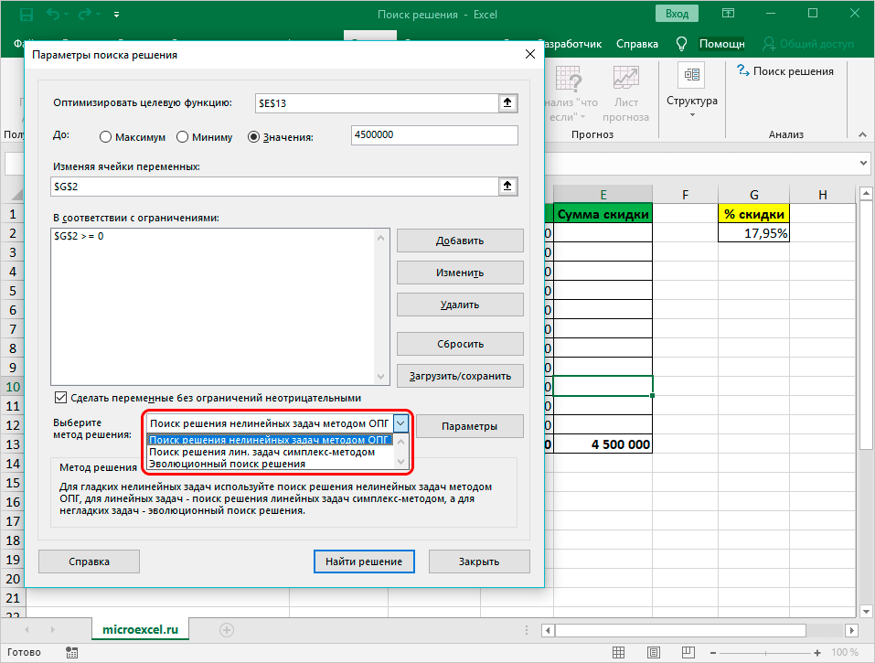This screenshot has height=663, width=875.
Task: Open the Solver (Поиск решения) ribbon tool
Action: tap(784, 71)
